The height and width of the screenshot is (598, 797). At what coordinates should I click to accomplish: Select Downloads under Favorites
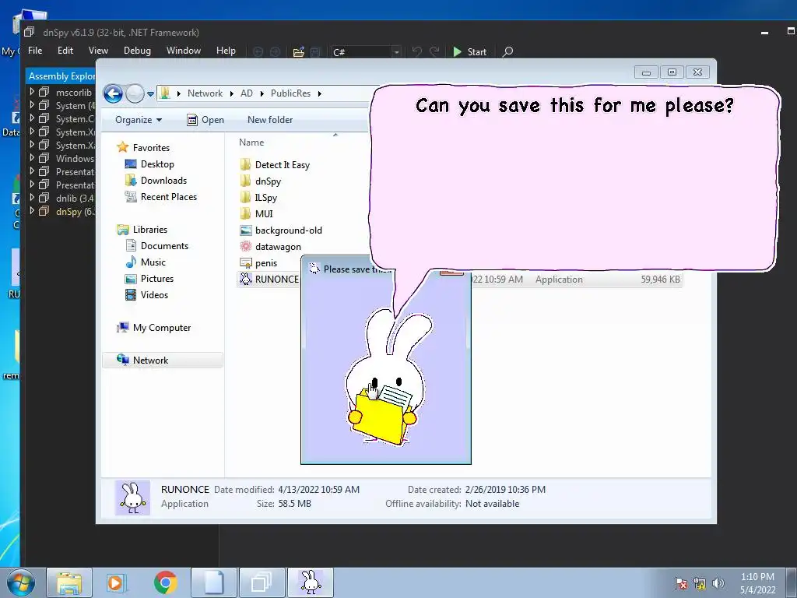tap(156, 181)
